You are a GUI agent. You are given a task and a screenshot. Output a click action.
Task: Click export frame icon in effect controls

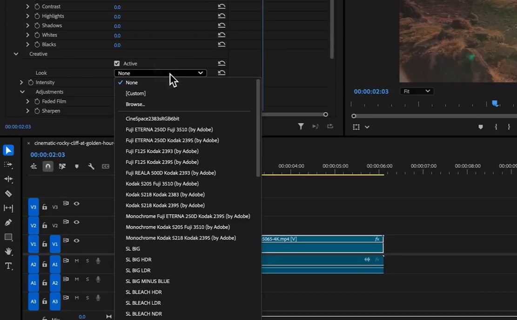[x=330, y=126]
